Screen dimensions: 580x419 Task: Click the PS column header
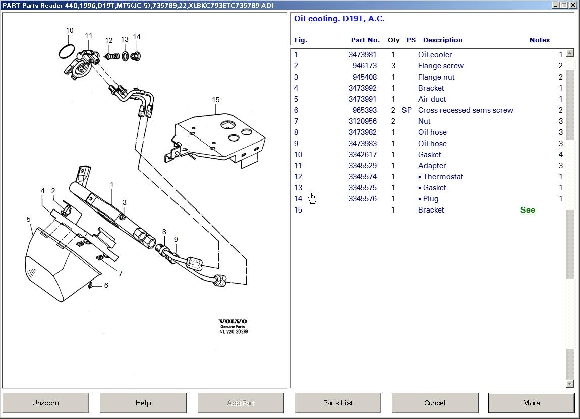[411, 40]
